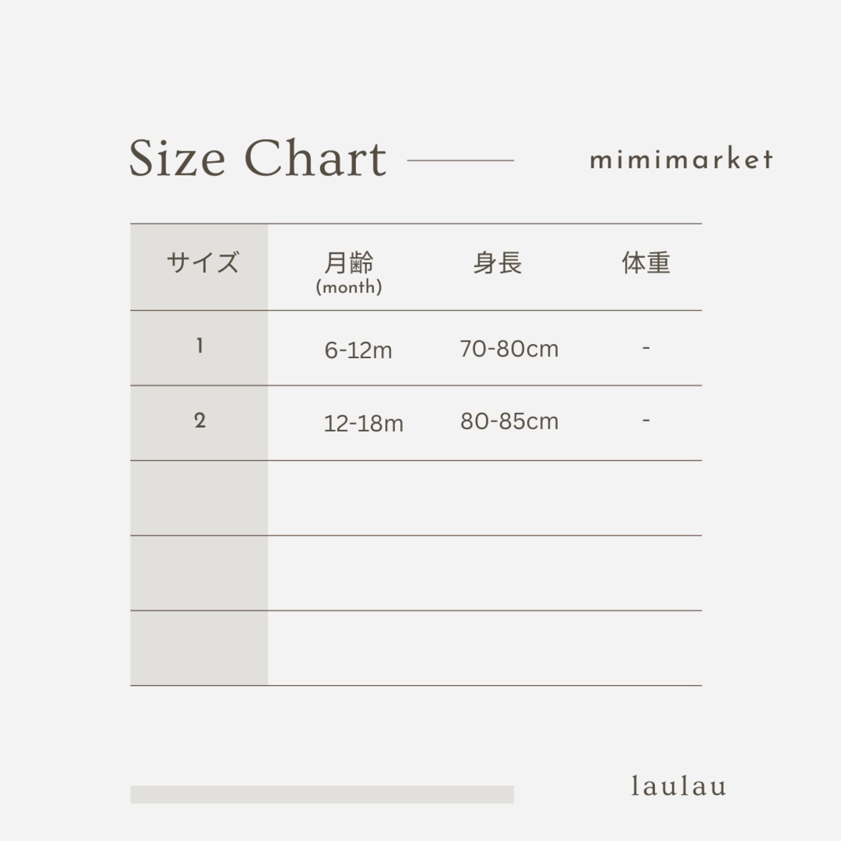Click the Size Chart title
841x841 pixels.
coord(258,159)
